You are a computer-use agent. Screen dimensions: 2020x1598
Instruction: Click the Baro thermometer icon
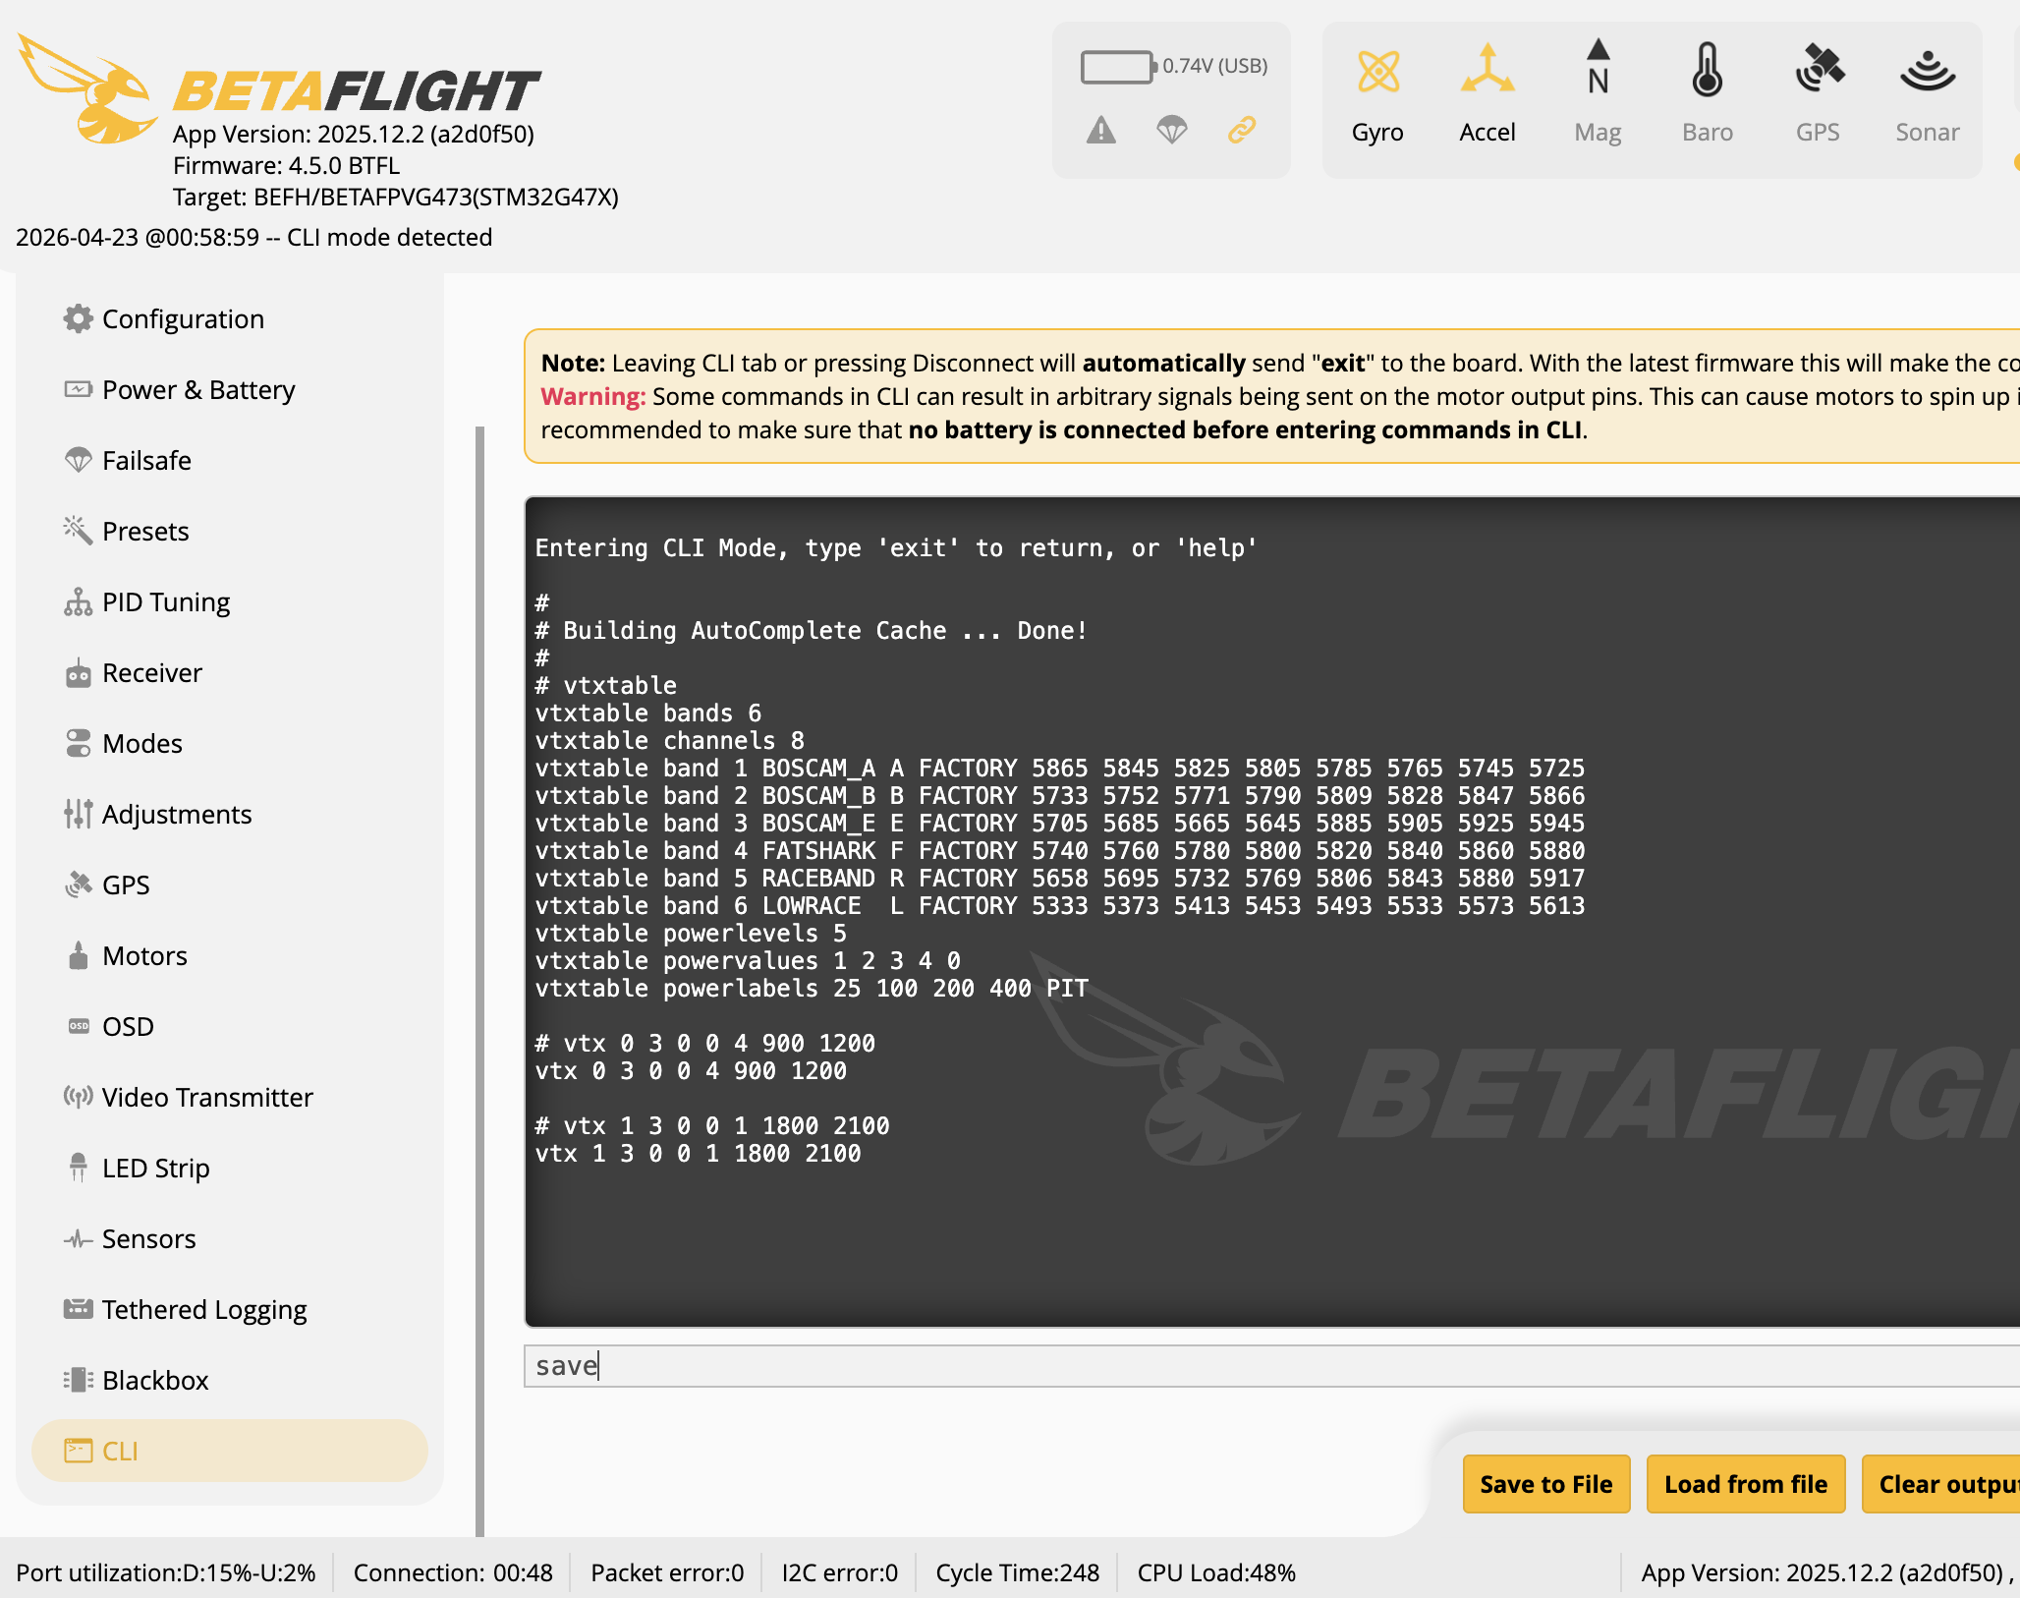[x=1707, y=72]
